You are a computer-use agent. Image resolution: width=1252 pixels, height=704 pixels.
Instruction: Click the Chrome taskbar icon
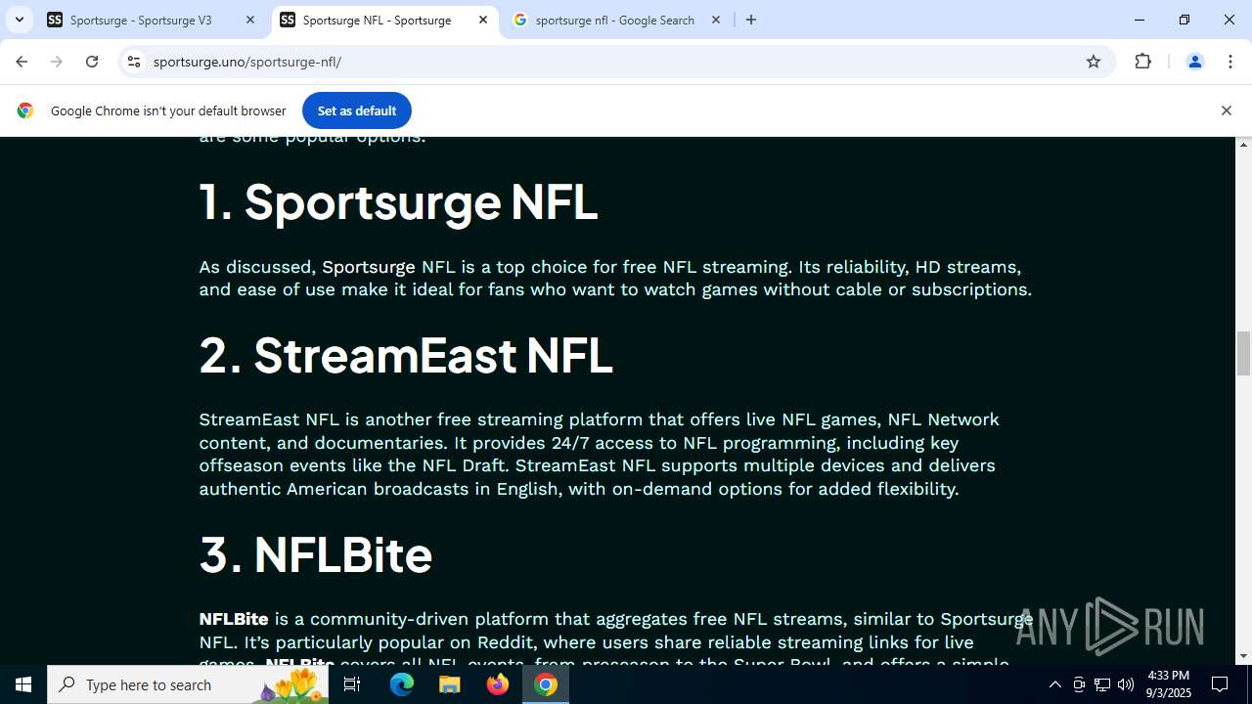pos(546,684)
